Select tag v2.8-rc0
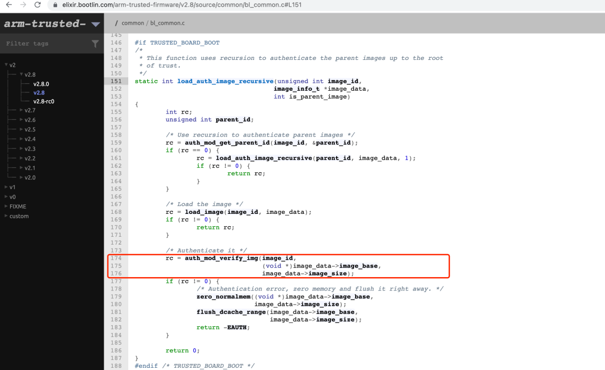 tap(44, 101)
